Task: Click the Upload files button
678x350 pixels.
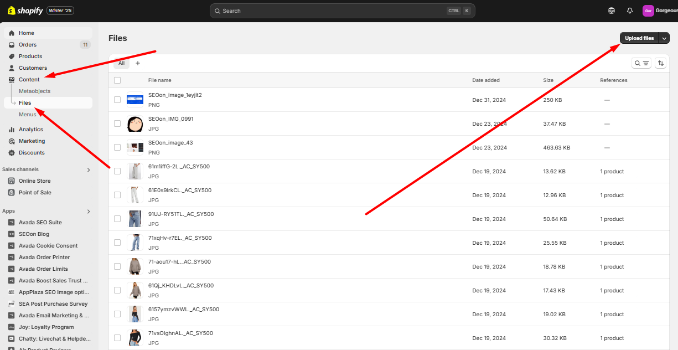Action: pos(639,38)
